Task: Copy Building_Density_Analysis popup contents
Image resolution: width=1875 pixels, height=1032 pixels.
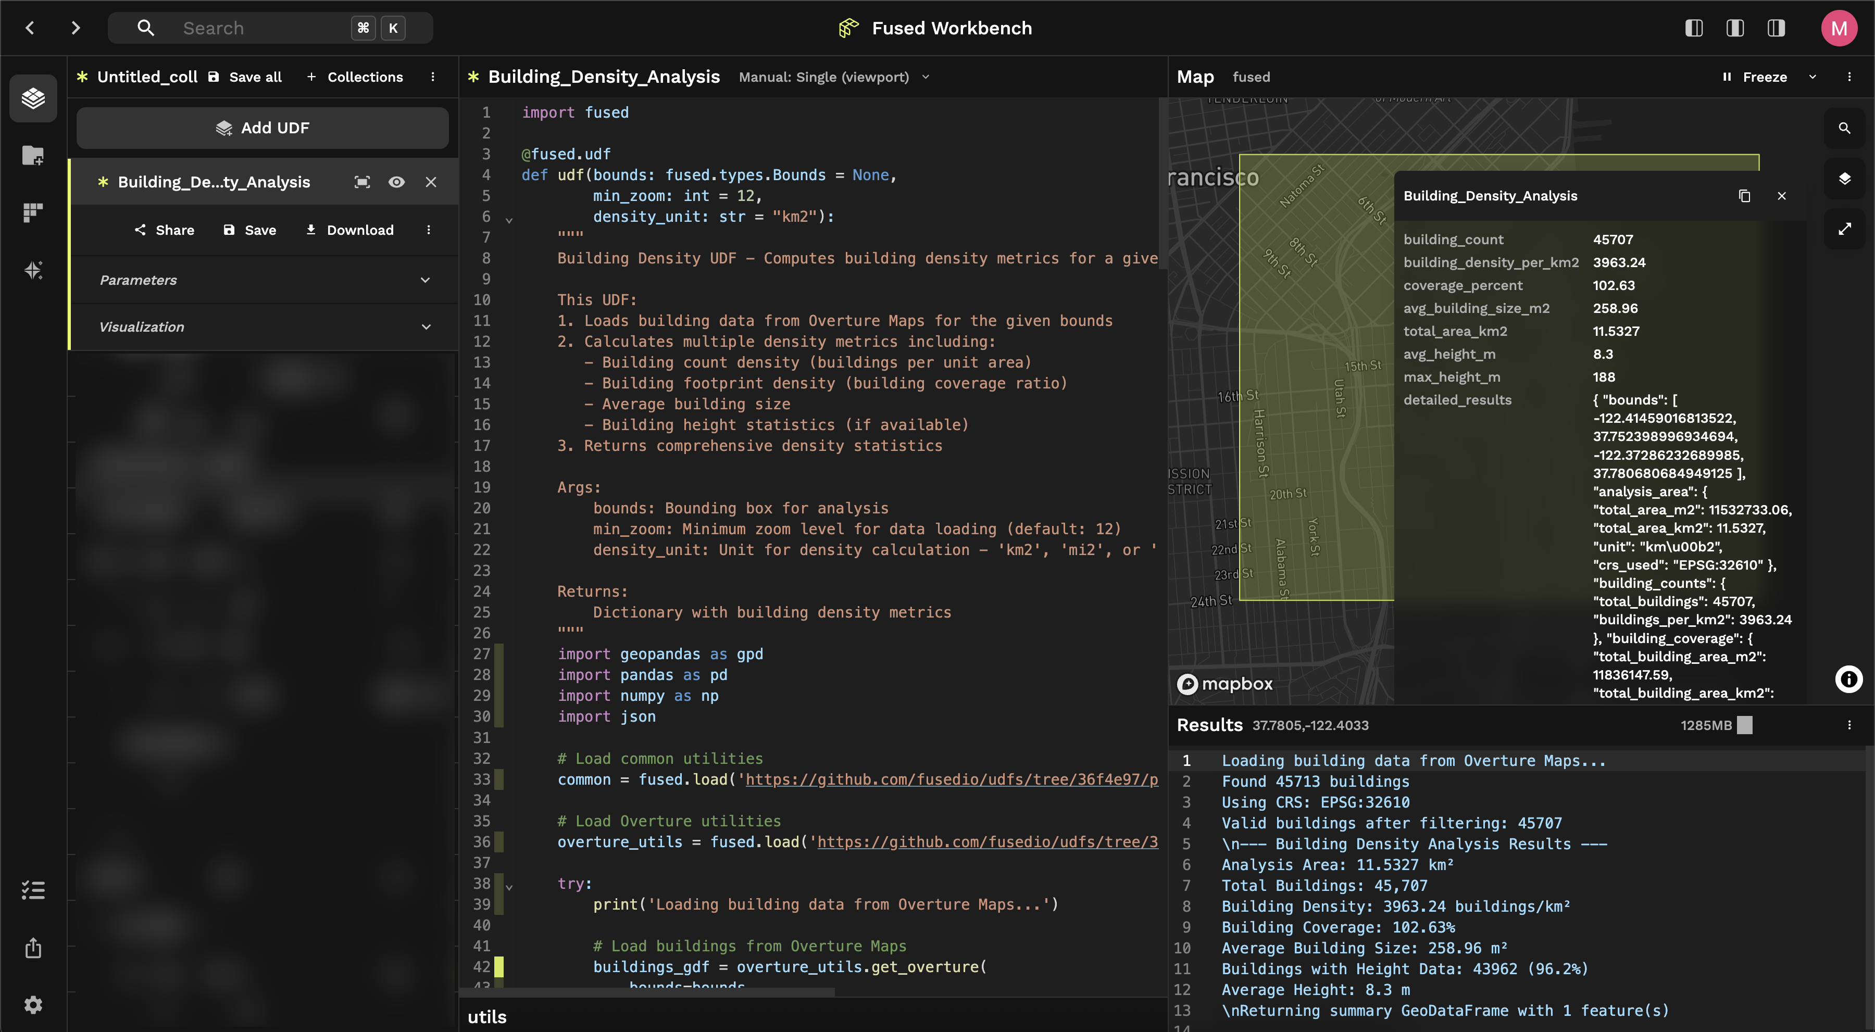Action: [1745, 196]
